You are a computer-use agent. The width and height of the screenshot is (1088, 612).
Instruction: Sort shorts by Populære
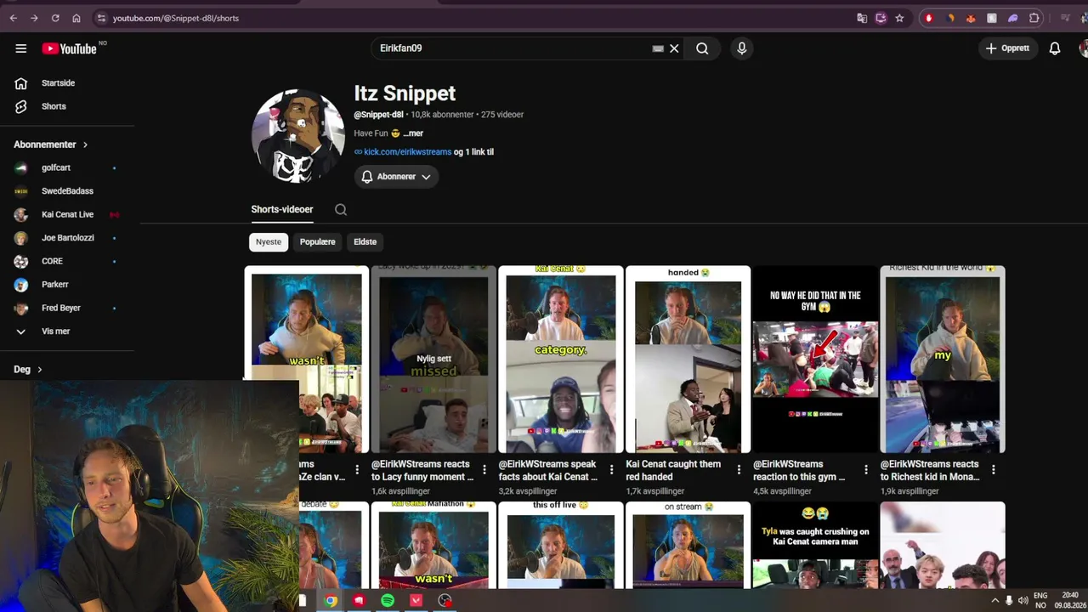[x=318, y=242]
